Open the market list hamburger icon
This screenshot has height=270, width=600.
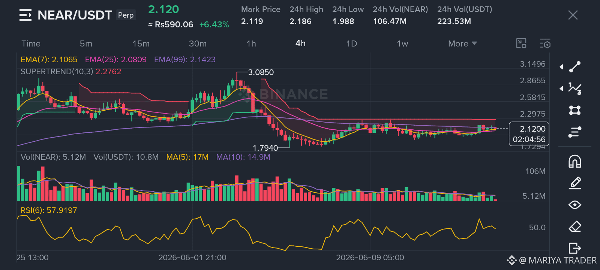[x=25, y=15]
